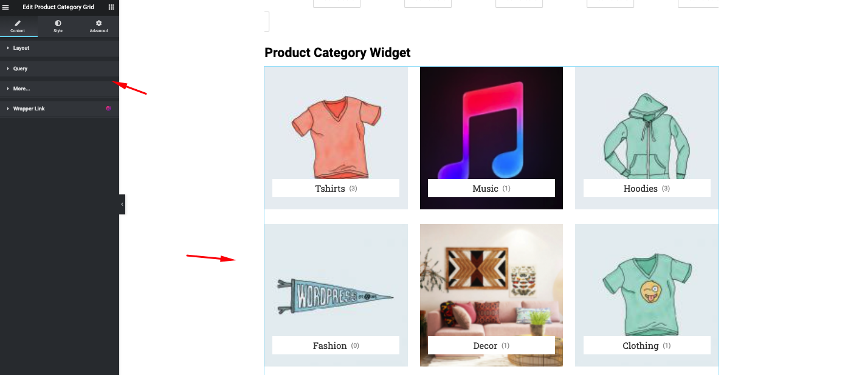Click the Style tab contrast icon
Viewport: 848px width, 375px height.
click(58, 22)
